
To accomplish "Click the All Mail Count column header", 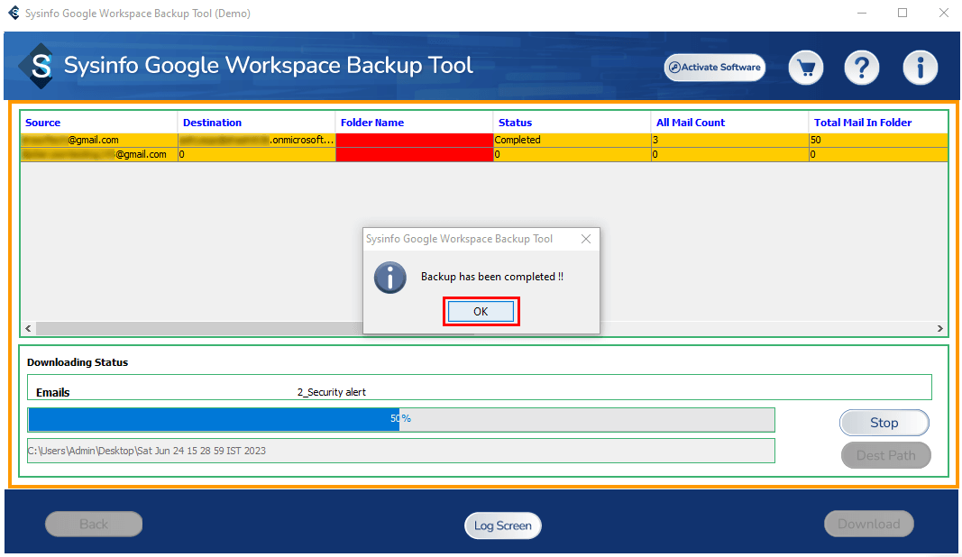I will [x=691, y=123].
